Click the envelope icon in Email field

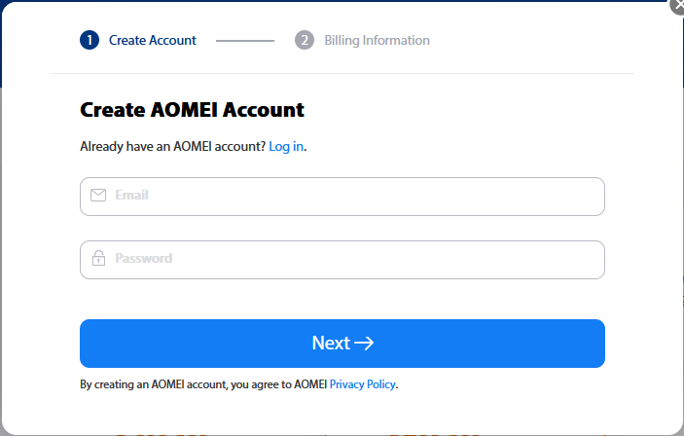98,196
